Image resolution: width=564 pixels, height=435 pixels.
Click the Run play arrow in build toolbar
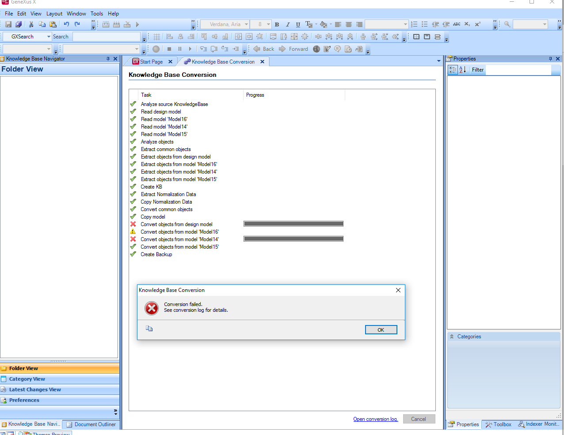click(x=137, y=24)
